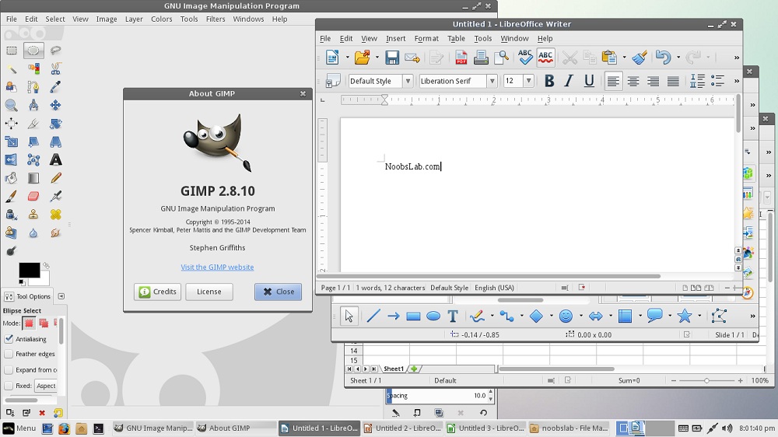
Task: Open the Format menu in Writer
Action: tap(426, 38)
